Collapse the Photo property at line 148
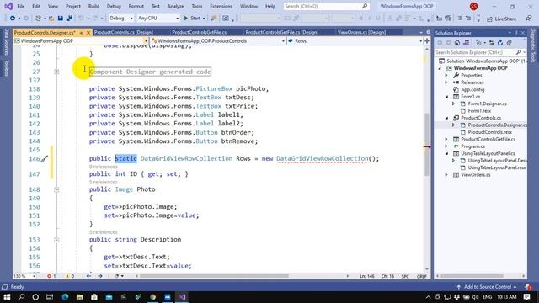This screenshot has width=539, height=303. tap(56, 189)
